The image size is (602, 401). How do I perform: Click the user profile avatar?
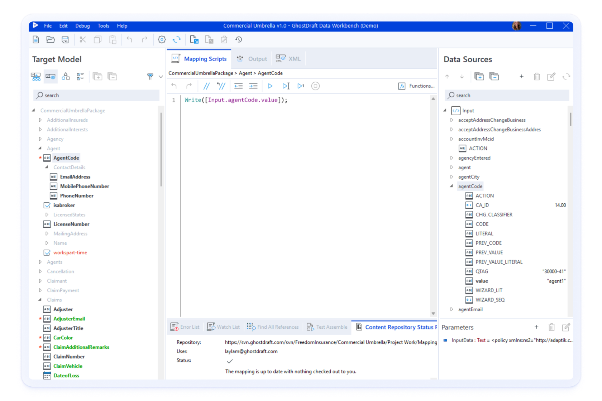pos(517,26)
